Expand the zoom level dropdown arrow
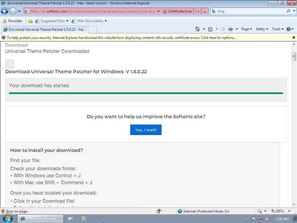 click(289, 211)
